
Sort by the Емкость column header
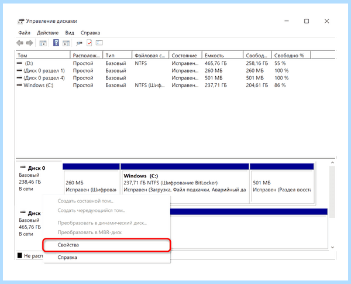(222, 55)
